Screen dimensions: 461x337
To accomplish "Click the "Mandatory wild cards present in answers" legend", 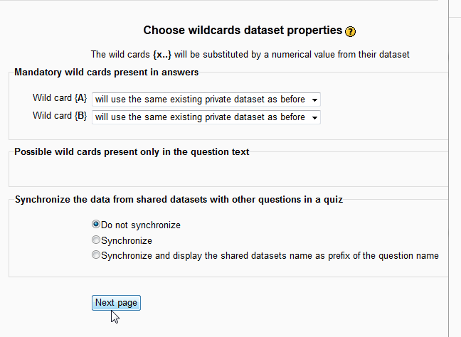I will pyautogui.click(x=107, y=73).
